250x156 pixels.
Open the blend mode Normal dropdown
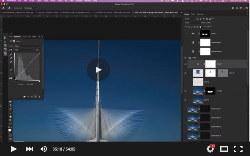point(192,23)
